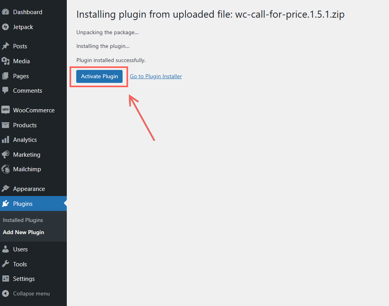
Task: Click the Marketing megaphone icon
Action: tap(6, 154)
